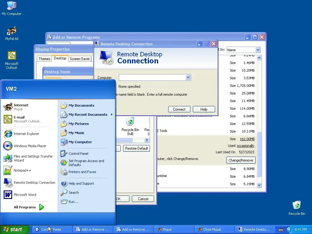
Task: Click the Computer name input field
Action: [152, 77]
